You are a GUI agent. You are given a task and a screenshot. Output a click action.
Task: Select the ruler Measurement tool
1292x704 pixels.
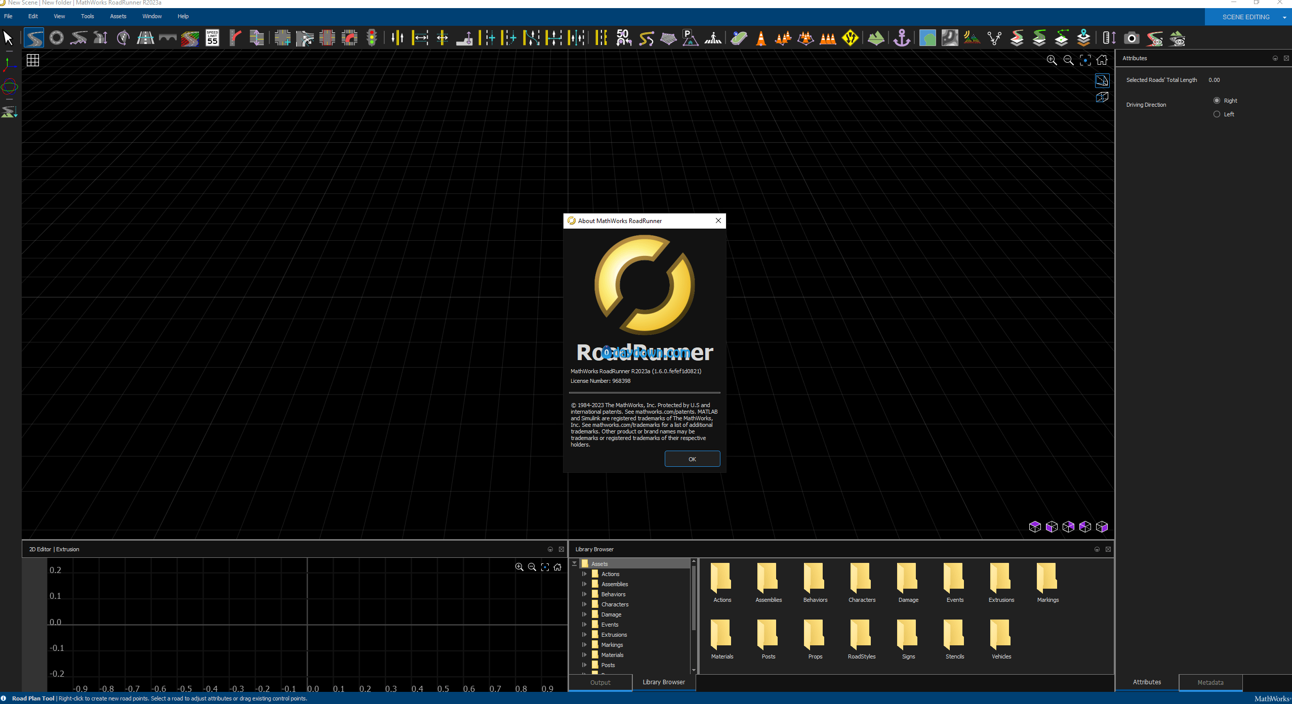1109,38
